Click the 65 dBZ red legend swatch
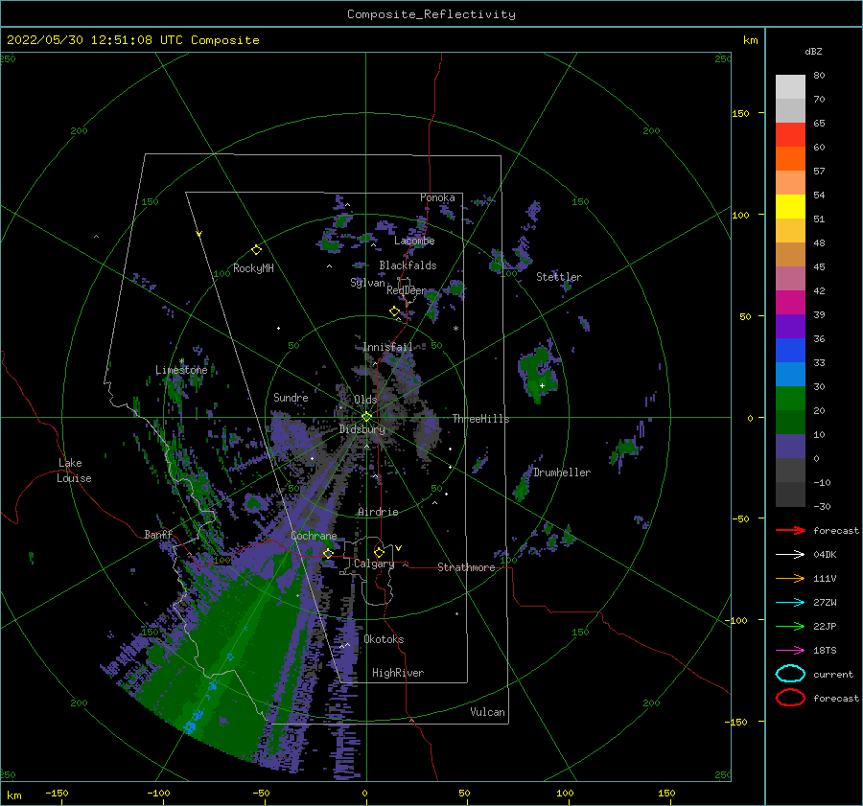863x806 pixels. (790, 135)
